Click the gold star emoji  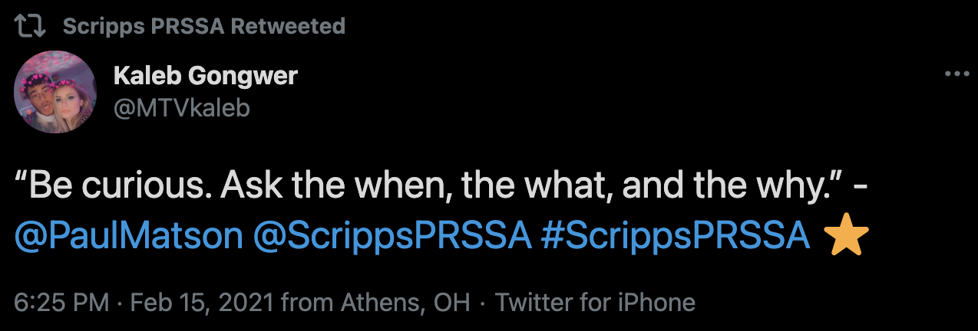845,238
